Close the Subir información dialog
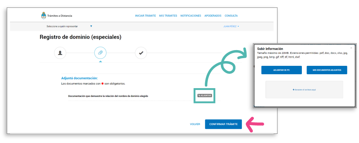 (x=351, y=48)
